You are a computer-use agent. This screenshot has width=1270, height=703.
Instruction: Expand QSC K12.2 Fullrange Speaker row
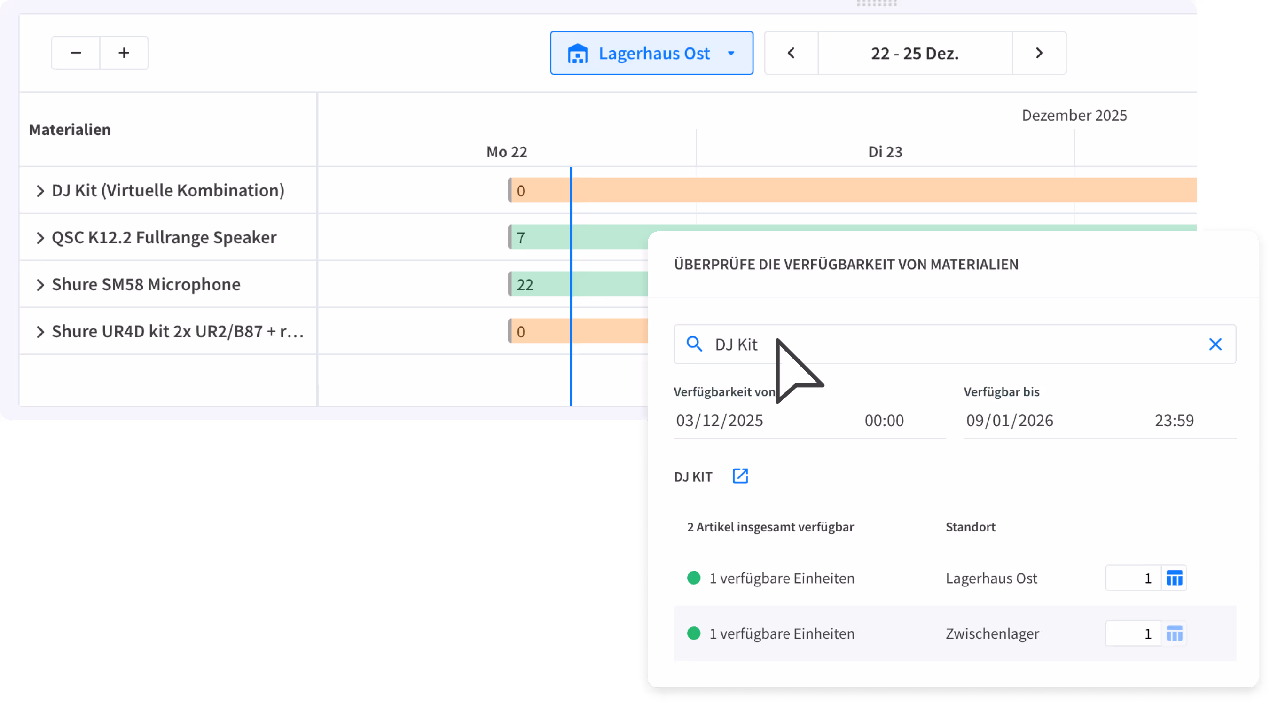(x=40, y=238)
